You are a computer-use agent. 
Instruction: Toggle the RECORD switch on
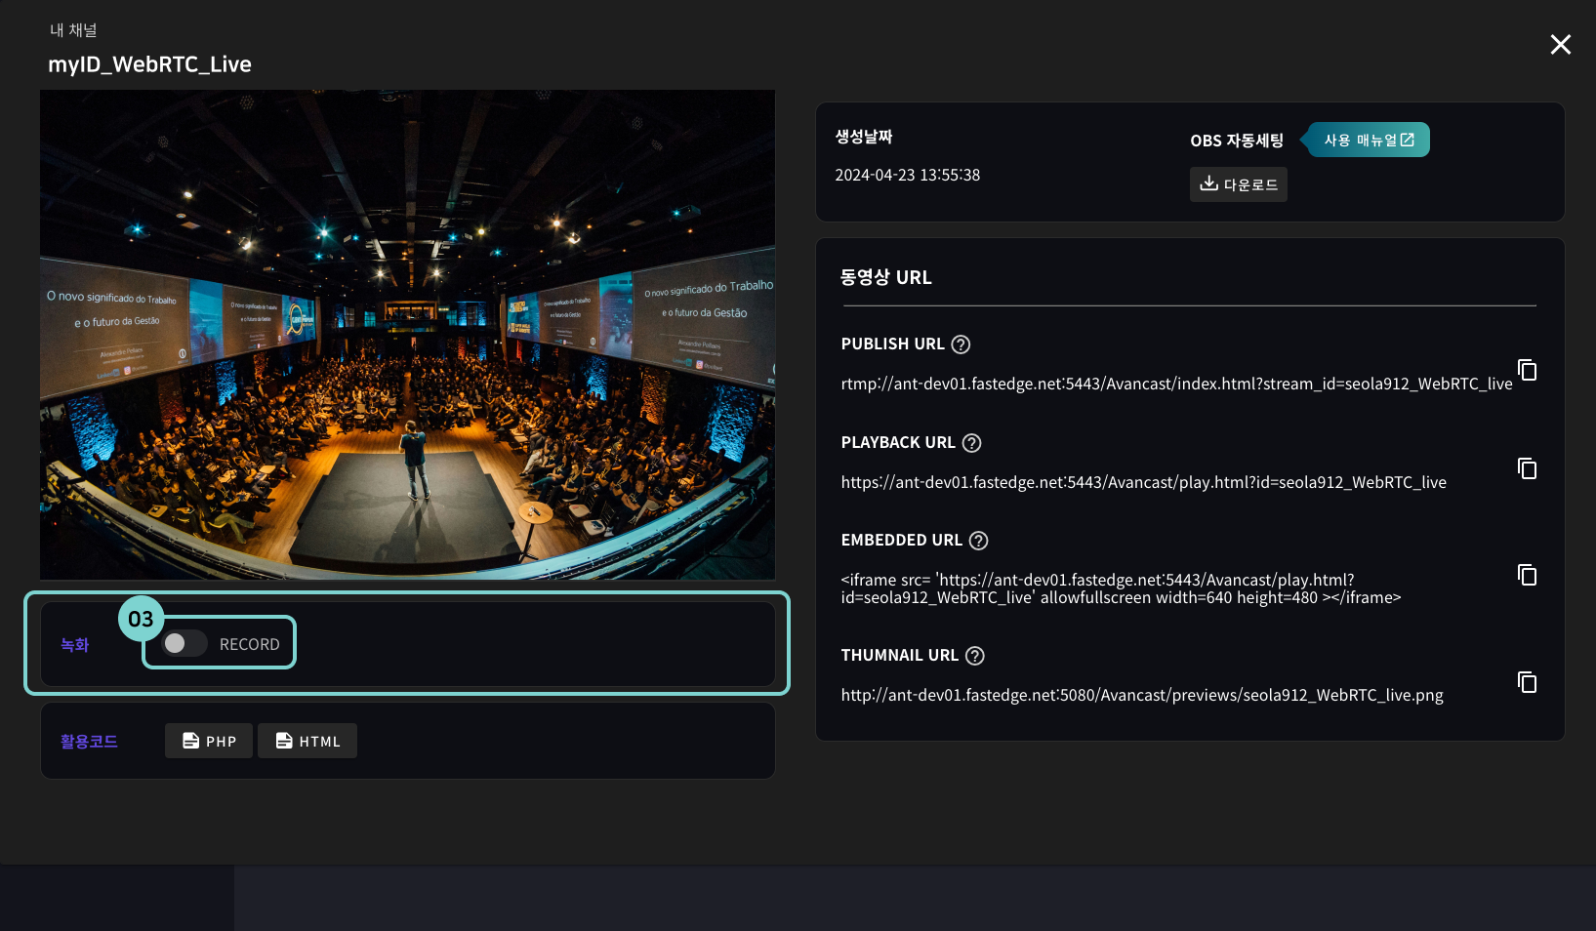184,643
